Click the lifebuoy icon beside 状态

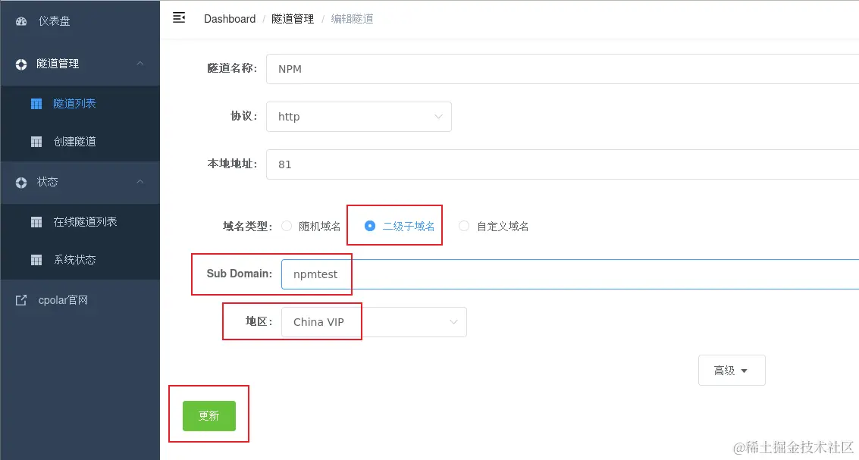(21, 183)
